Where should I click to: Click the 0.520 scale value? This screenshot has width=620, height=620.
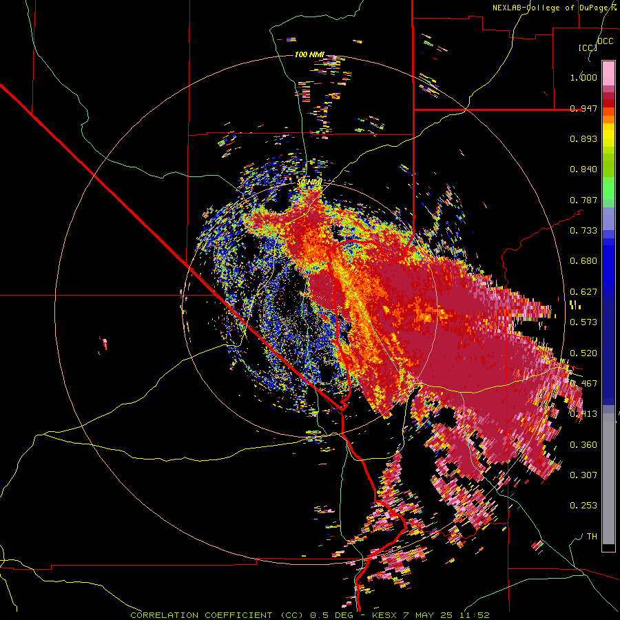point(583,353)
